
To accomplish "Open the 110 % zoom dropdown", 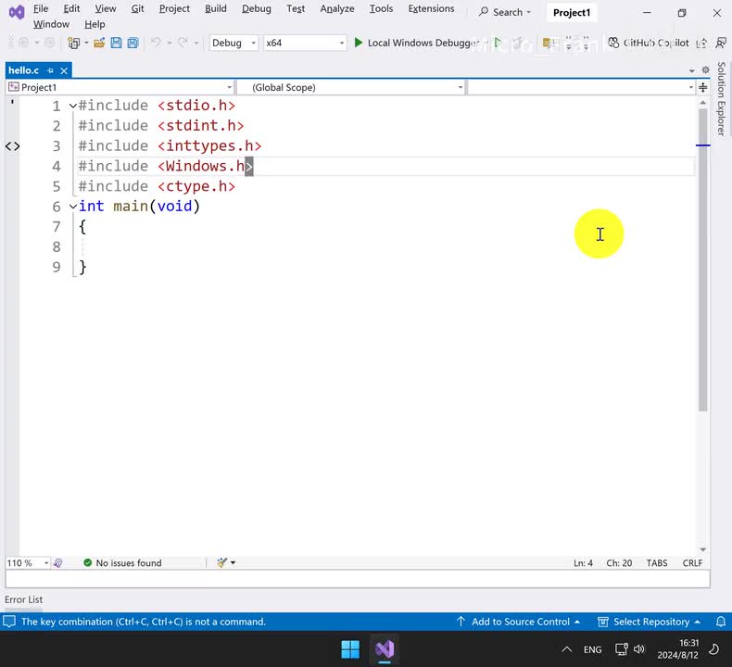I will coord(28,563).
